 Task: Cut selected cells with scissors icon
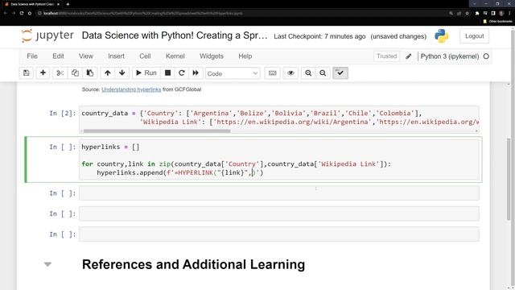[x=60, y=73]
